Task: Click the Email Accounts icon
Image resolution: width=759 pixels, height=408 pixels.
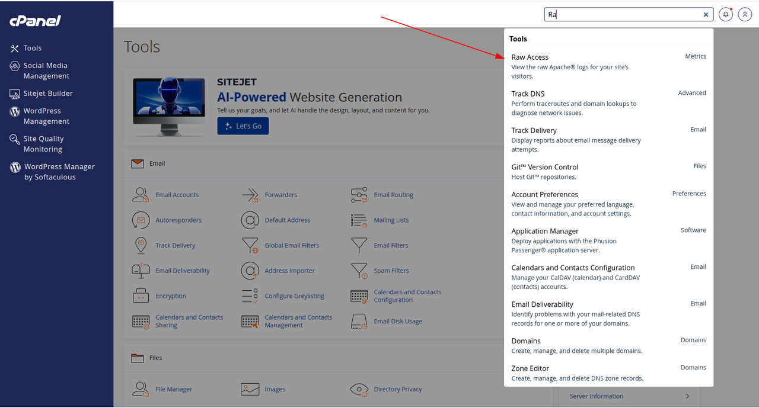Action: (x=141, y=195)
